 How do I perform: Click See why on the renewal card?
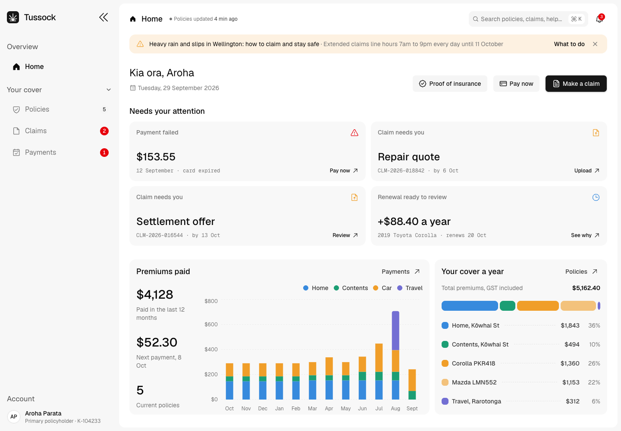585,235
